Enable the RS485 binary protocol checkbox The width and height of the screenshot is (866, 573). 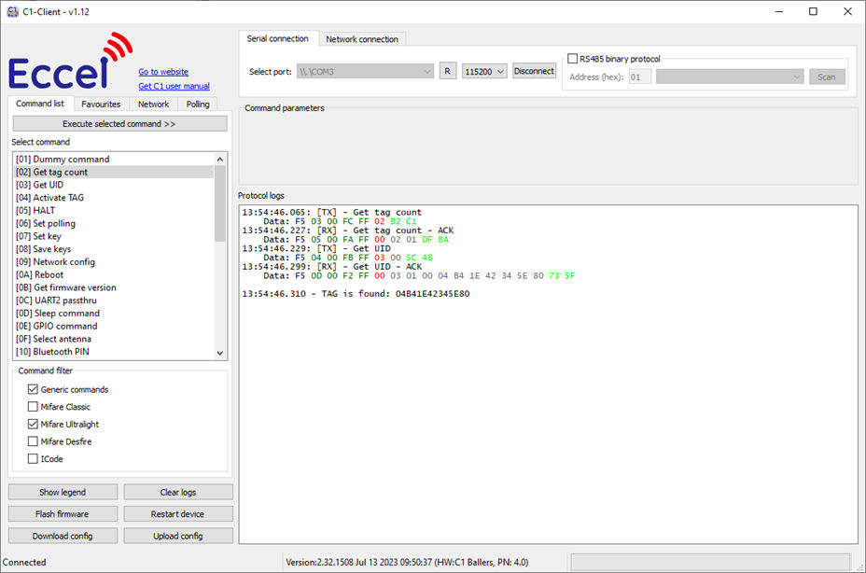[573, 59]
